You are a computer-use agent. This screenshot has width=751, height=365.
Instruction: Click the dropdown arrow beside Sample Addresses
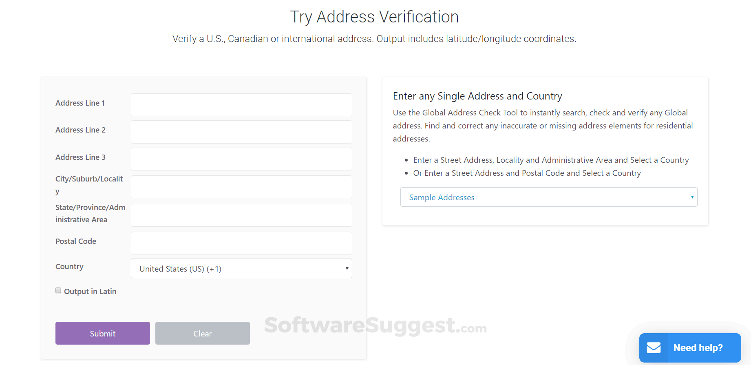[x=692, y=197]
